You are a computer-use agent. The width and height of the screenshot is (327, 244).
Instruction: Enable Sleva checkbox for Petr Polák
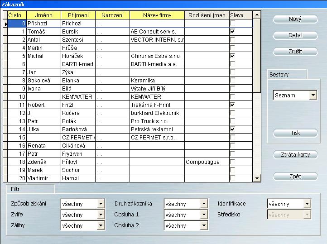(x=232, y=121)
